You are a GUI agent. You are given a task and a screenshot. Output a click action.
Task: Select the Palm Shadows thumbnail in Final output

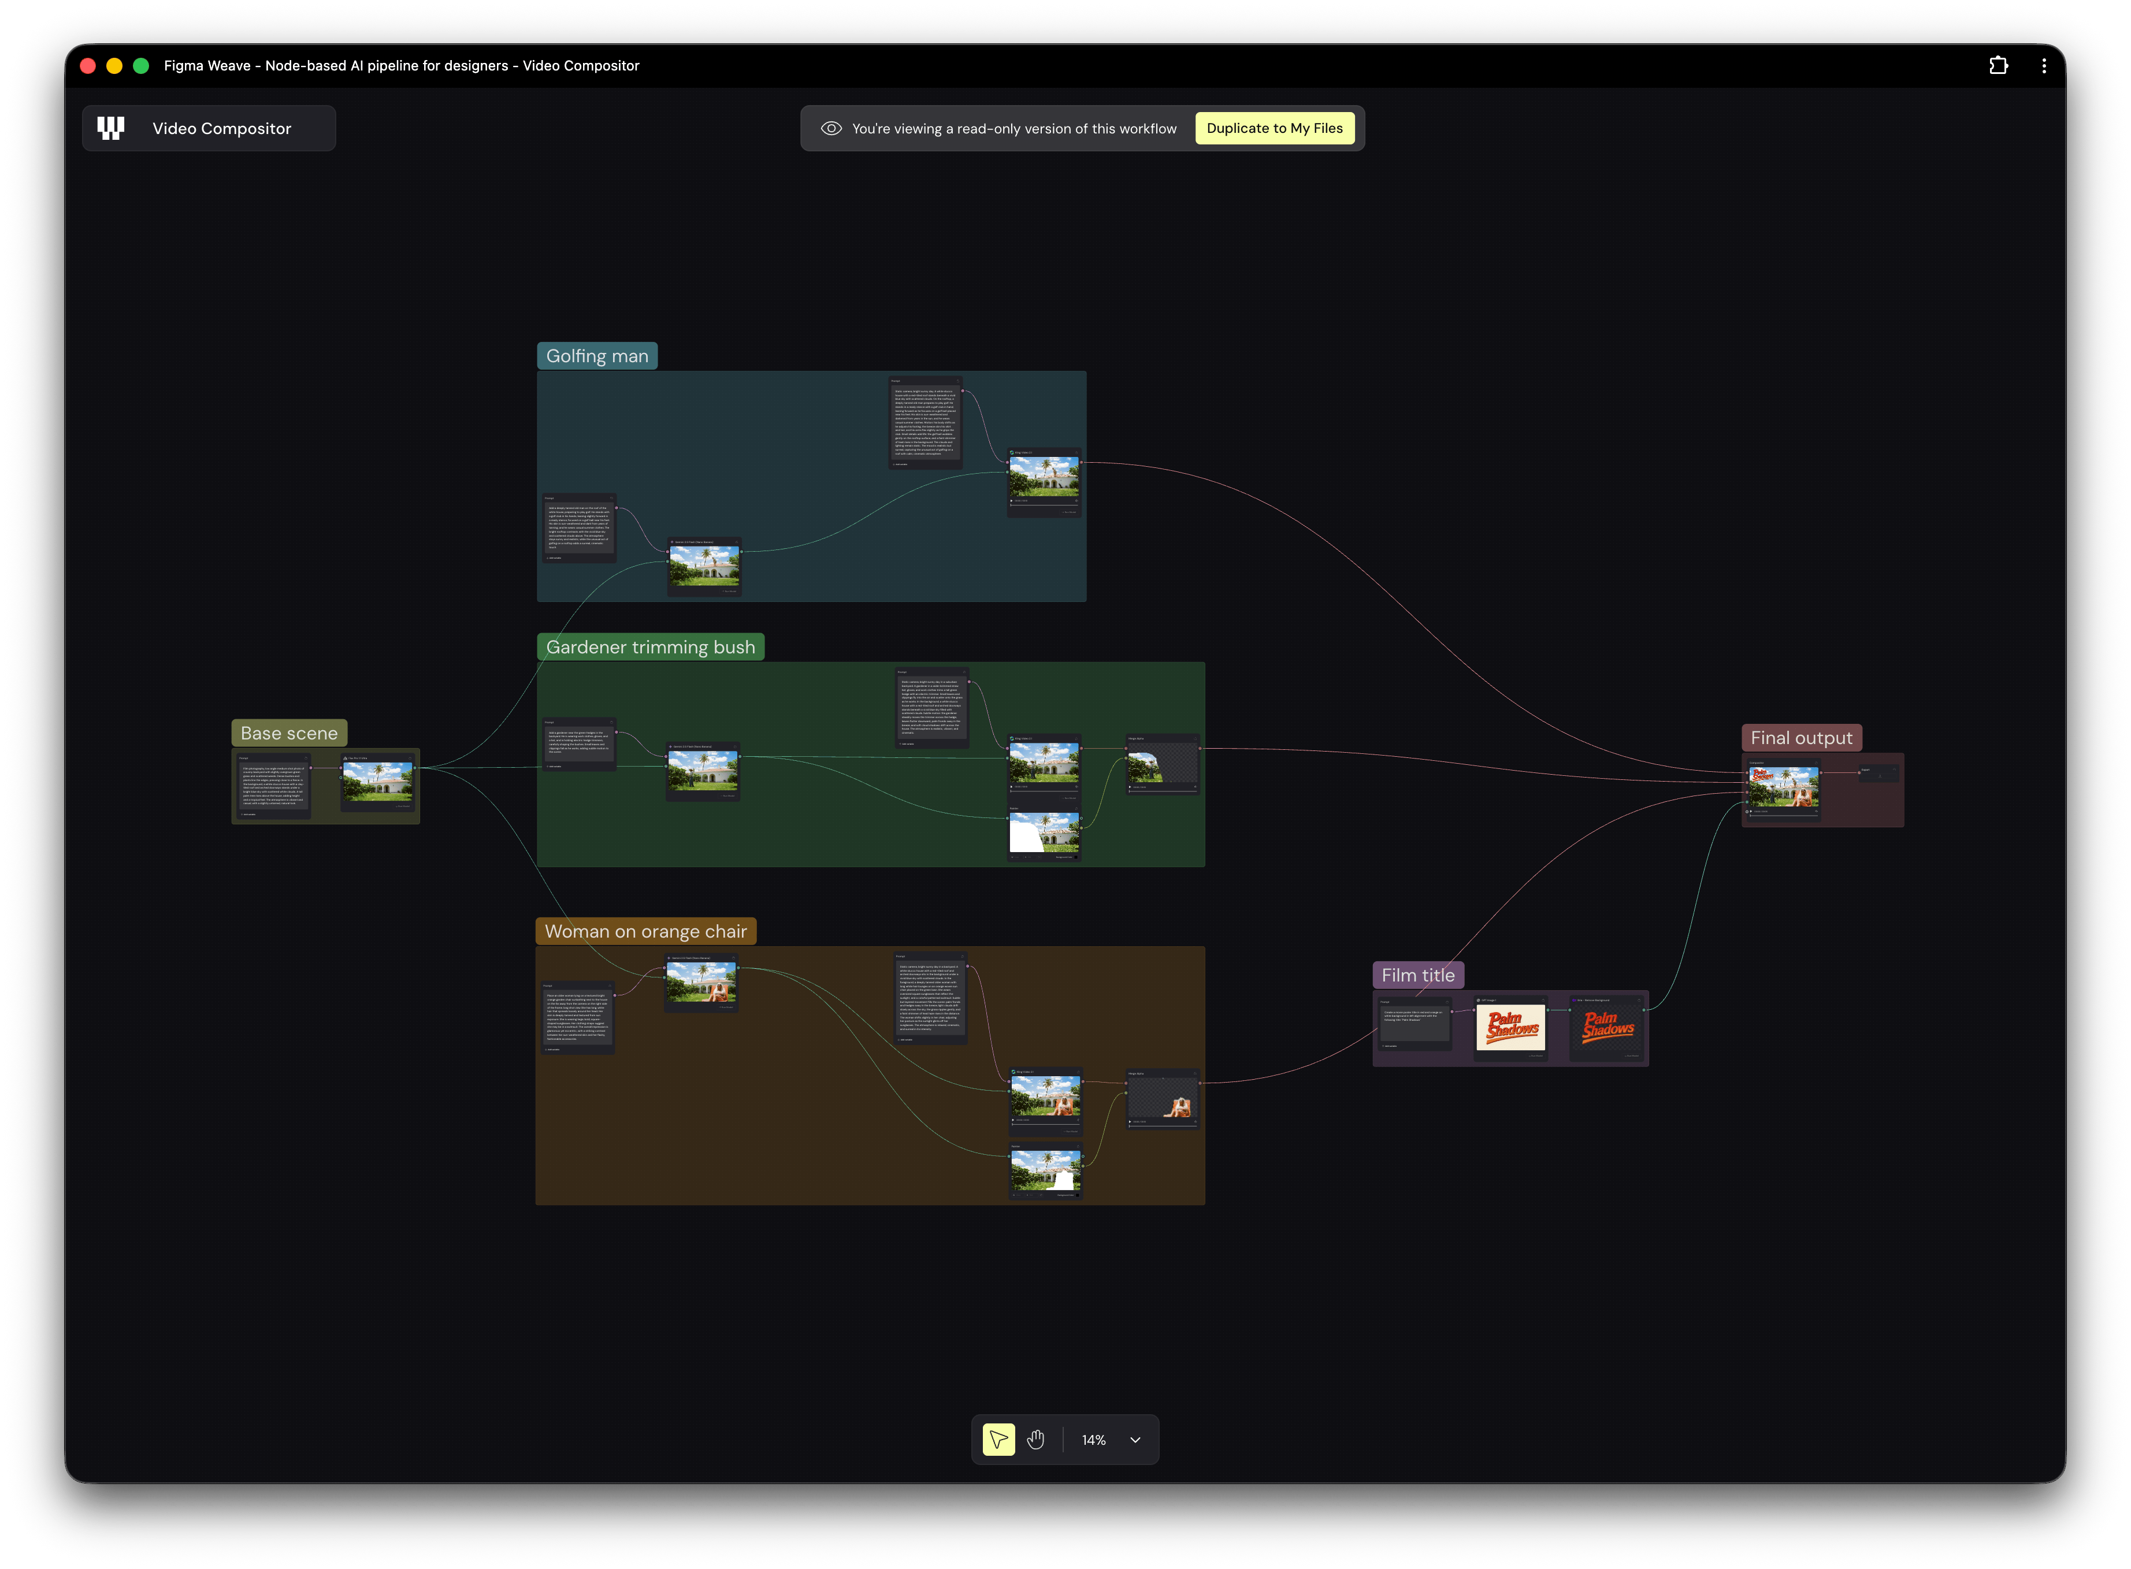tap(1784, 786)
